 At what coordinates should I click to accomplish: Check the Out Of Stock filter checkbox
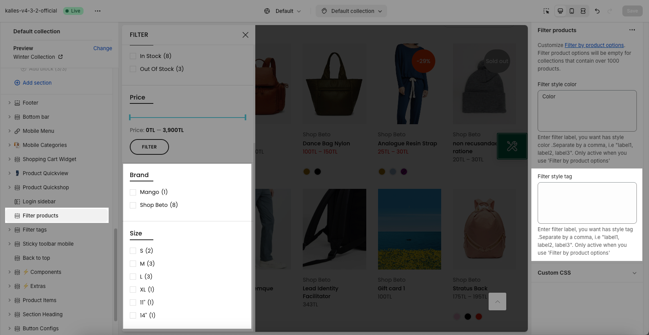[x=133, y=69]
